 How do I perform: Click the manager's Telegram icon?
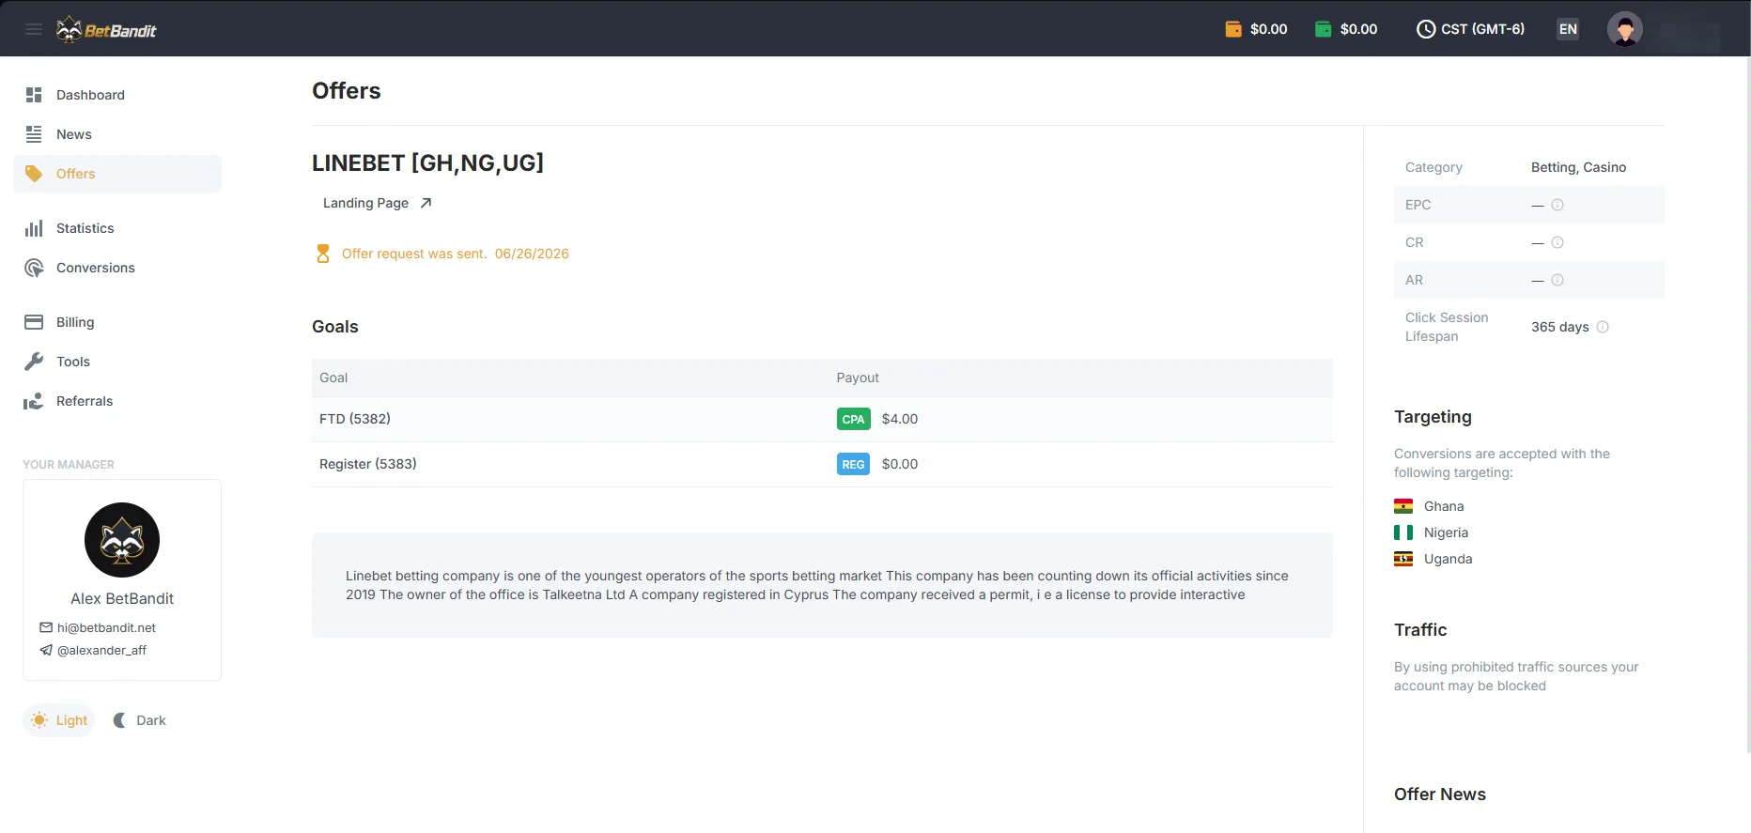46,650
